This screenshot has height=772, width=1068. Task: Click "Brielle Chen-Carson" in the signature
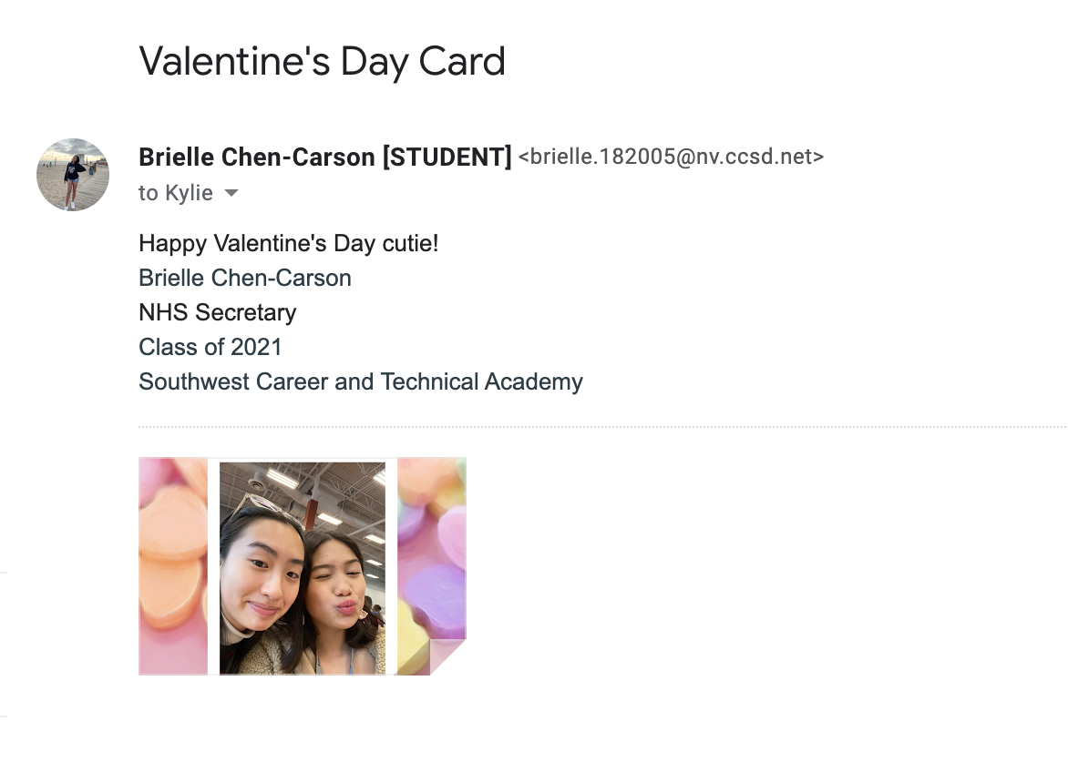point(245,278)
